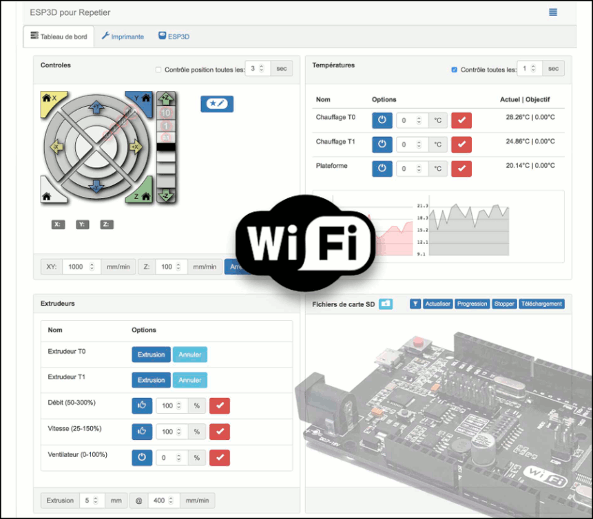
Task: Apply Plateforme temperature with red check
Action: [x=461, y=169]
